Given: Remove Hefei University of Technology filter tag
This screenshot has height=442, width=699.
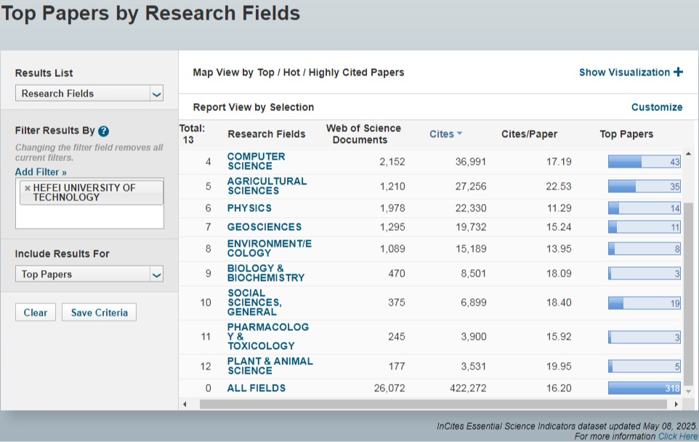Looking at the screenshot, I should (x=28, y=188).
